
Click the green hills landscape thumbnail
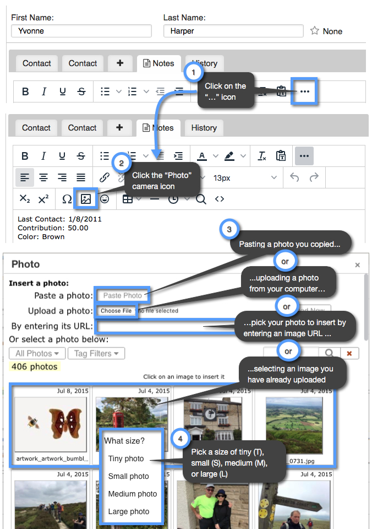click(x=294, y=425)
